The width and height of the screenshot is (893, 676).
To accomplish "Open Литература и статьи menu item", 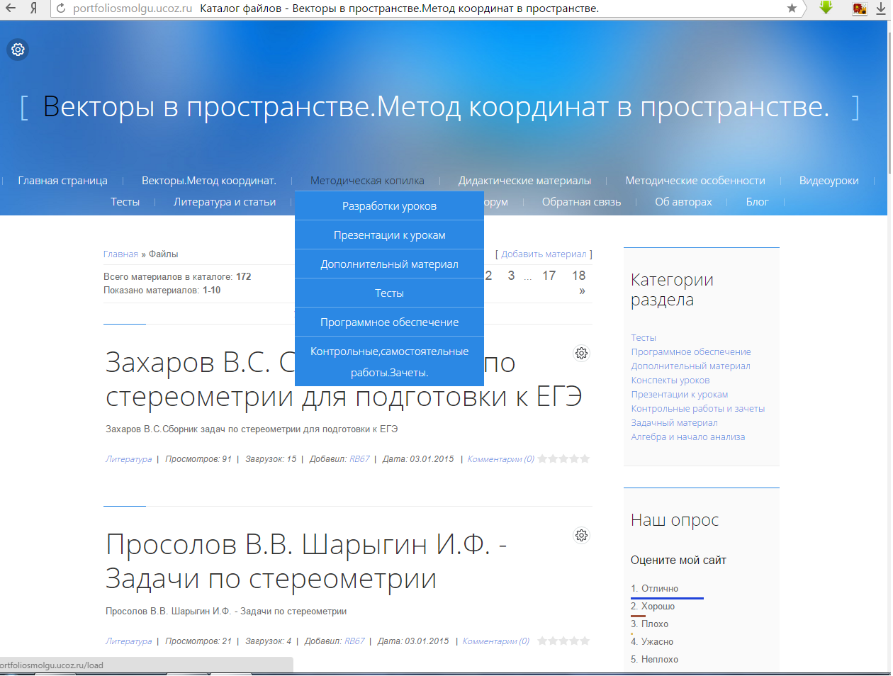I will [225, 202].
